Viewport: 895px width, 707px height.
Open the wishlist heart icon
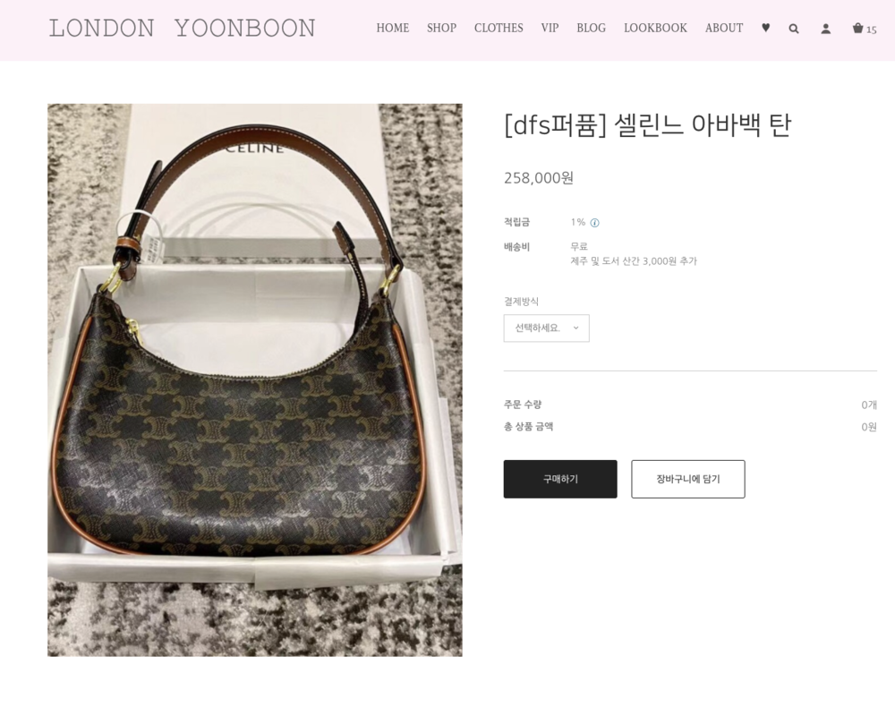tap(765, 28)
